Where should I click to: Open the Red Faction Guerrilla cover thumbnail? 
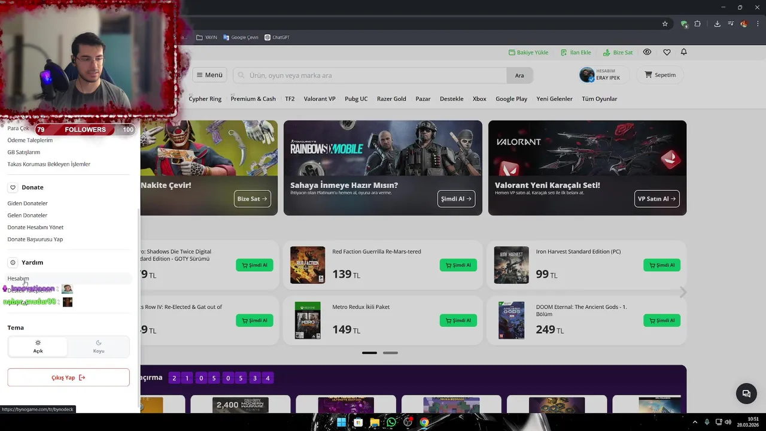click(x=308, y=265)
